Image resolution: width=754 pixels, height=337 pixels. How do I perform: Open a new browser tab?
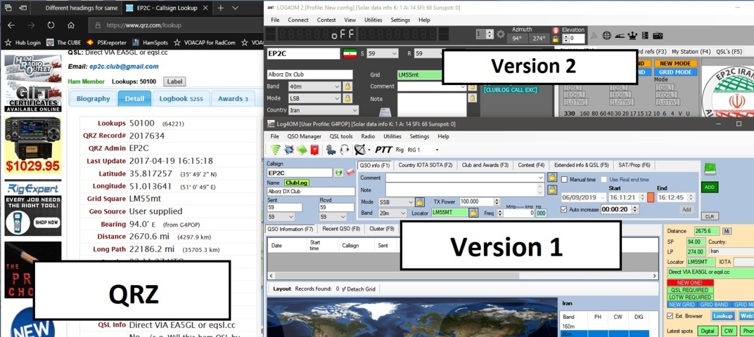coord(220,8)
